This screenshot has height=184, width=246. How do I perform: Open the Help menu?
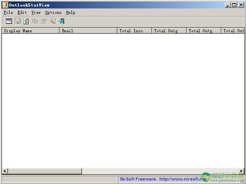point(70,13)
